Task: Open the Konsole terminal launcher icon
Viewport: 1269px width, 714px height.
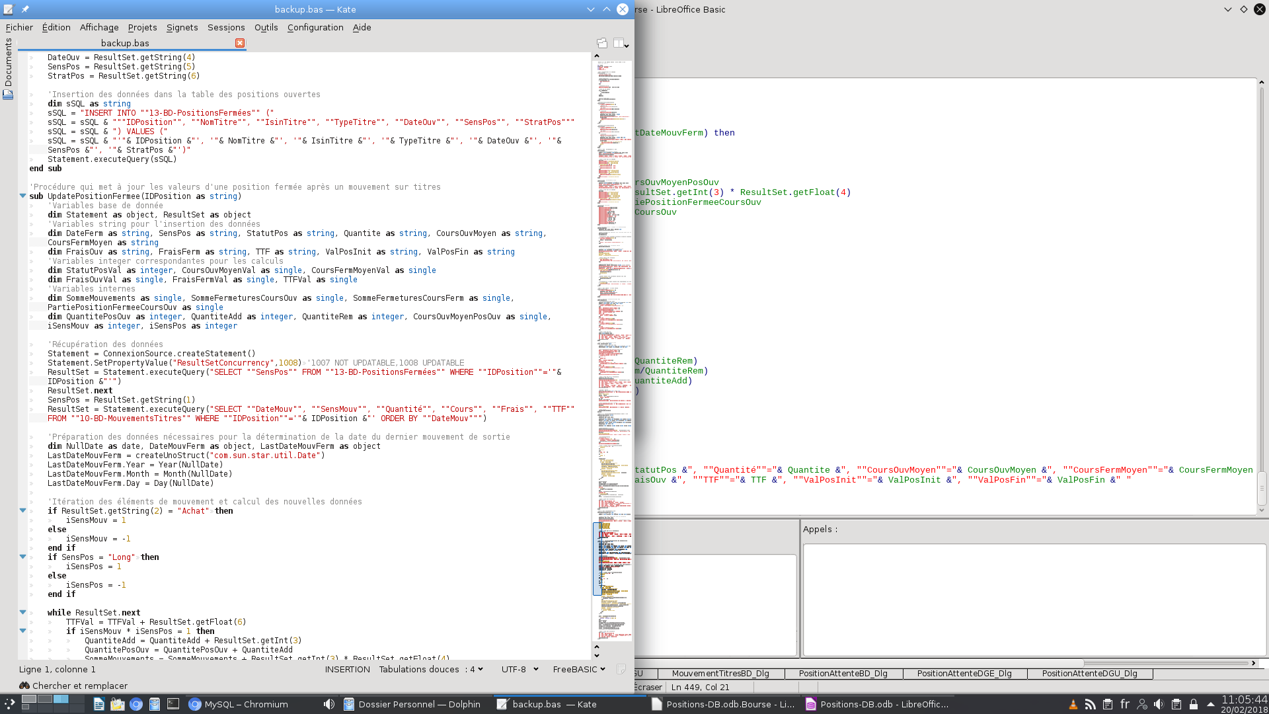Action: coord(173,704)
